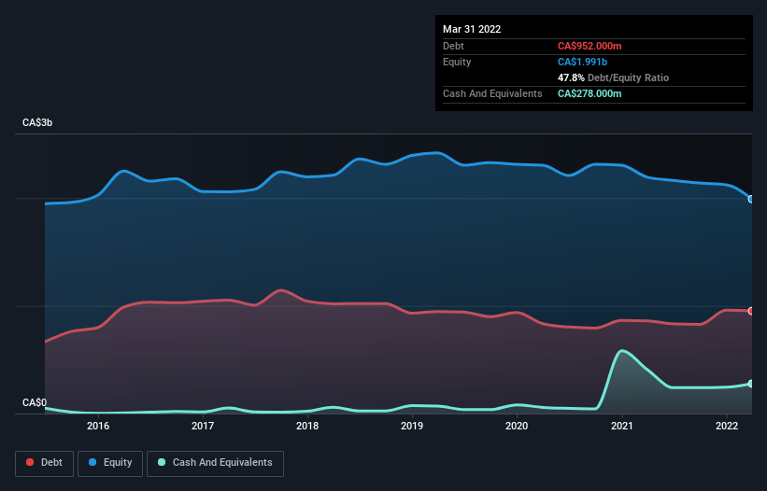This screenshot has height=491, width=767.
Task: Select the 2016 x-axis label
Action: click(x=98, y=426)
